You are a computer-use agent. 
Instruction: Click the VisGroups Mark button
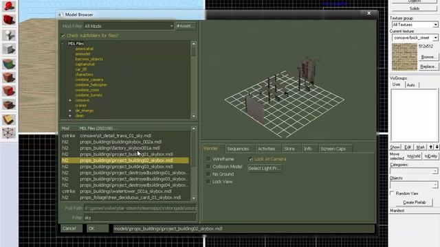[420, 147]
